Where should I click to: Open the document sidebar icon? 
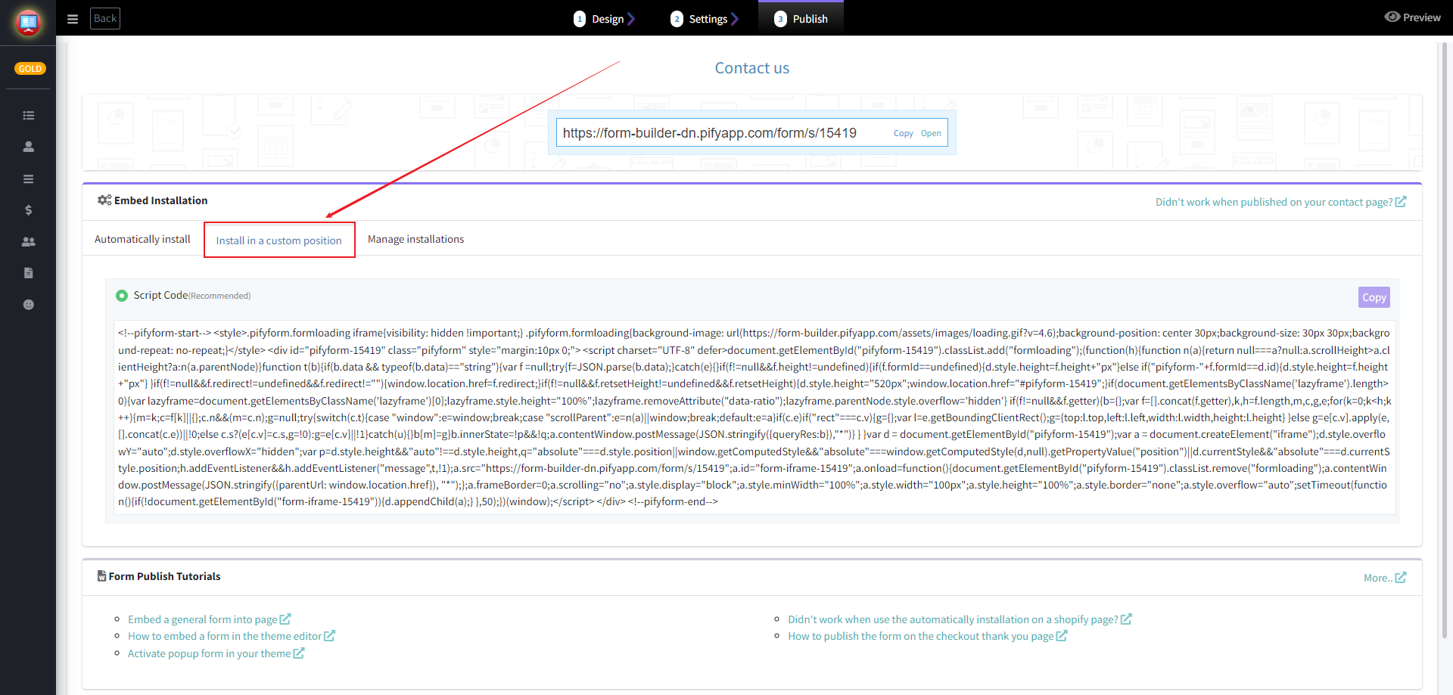coord(29,273)
